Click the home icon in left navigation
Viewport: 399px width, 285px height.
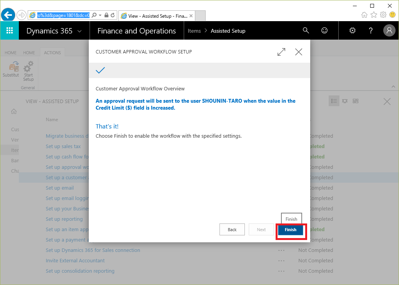coord(14,112)
